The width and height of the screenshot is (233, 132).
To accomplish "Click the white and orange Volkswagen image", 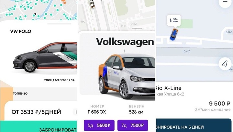I will click(x=127, y=76).
